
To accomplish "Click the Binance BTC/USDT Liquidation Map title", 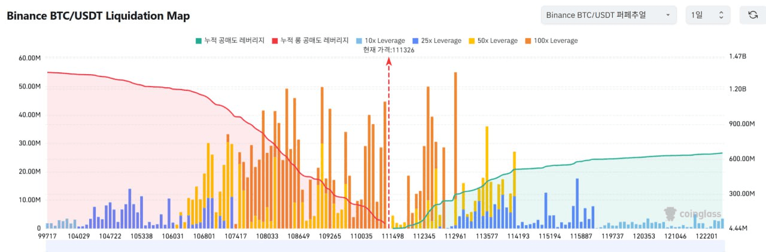I will 98,16.
